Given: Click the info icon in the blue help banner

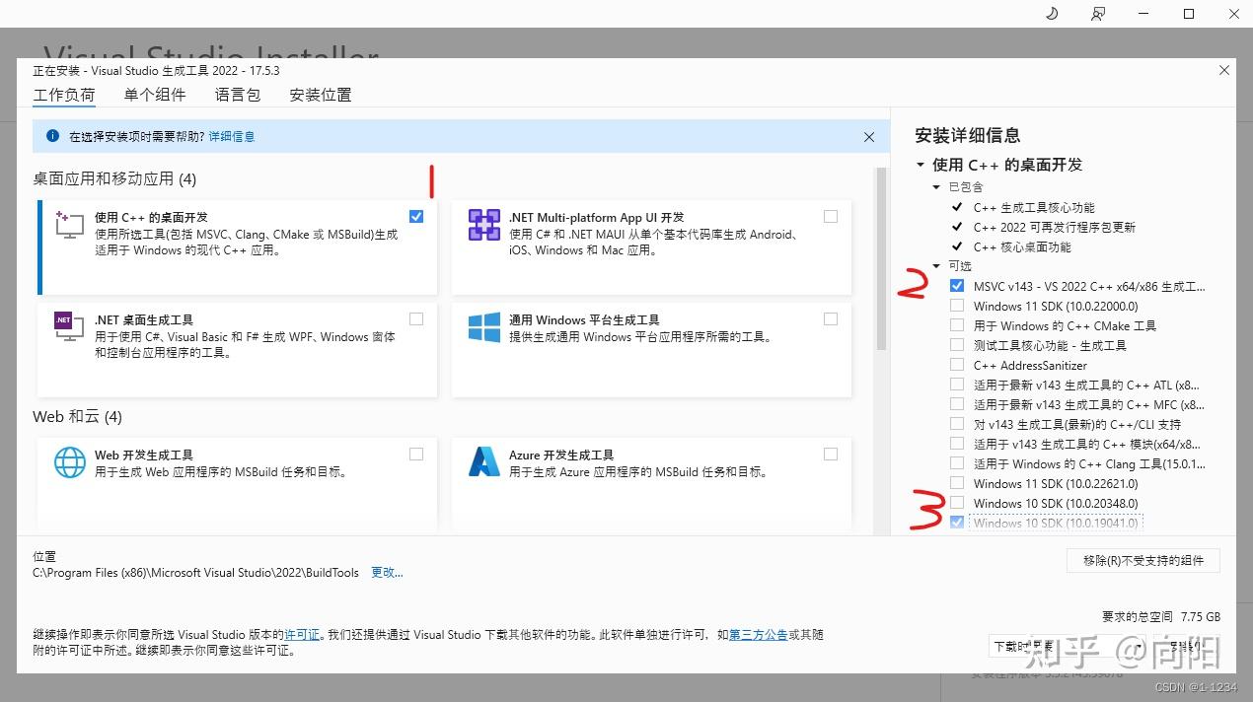Looking at the screenshot, I should pos(51,136).
